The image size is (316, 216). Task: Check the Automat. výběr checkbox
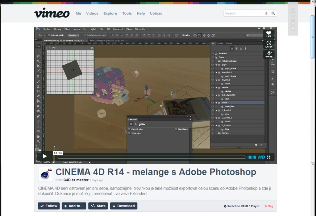click(x=48, y=35)
